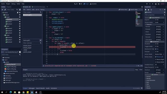167x94 pixels.
Task: Select player-o-tile.png in FileSystem
Action: click(11, 67)
